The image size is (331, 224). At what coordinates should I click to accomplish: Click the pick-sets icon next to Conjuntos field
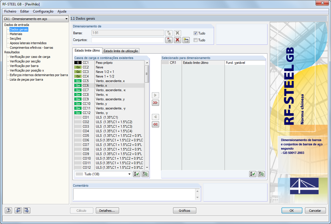(x=169, y=40)
